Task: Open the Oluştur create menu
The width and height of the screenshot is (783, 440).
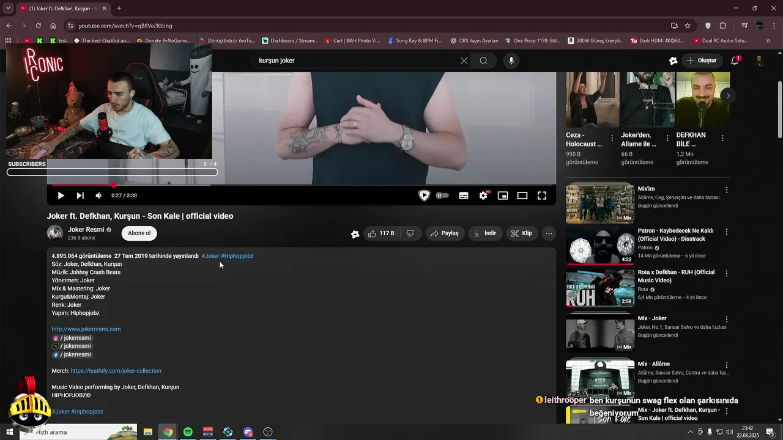Action: [x=702, y=61]
